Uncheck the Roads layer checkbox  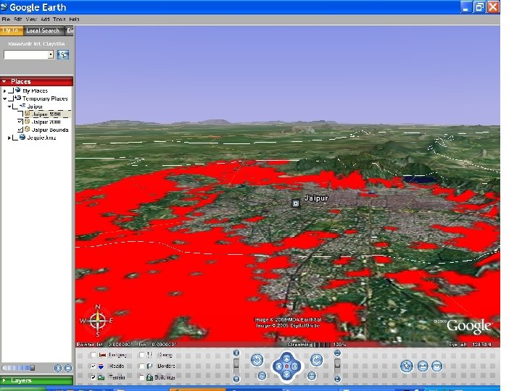[94, 366]
